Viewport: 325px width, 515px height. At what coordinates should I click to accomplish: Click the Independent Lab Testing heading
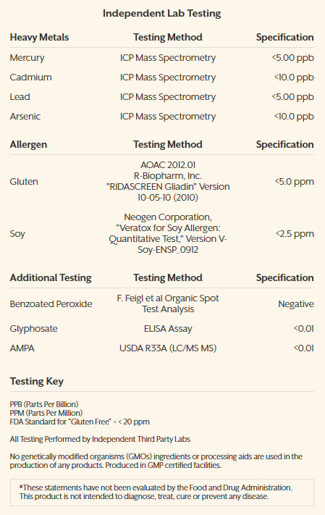click(162, 14)
